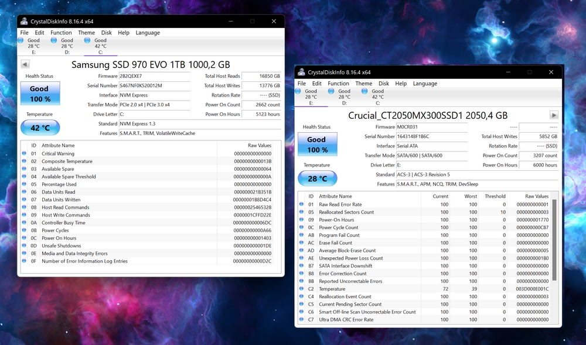Select the Current Pending Sector Count row
Image resolution: width=586 pixels, height=345 pixels.
pos(424,304)
